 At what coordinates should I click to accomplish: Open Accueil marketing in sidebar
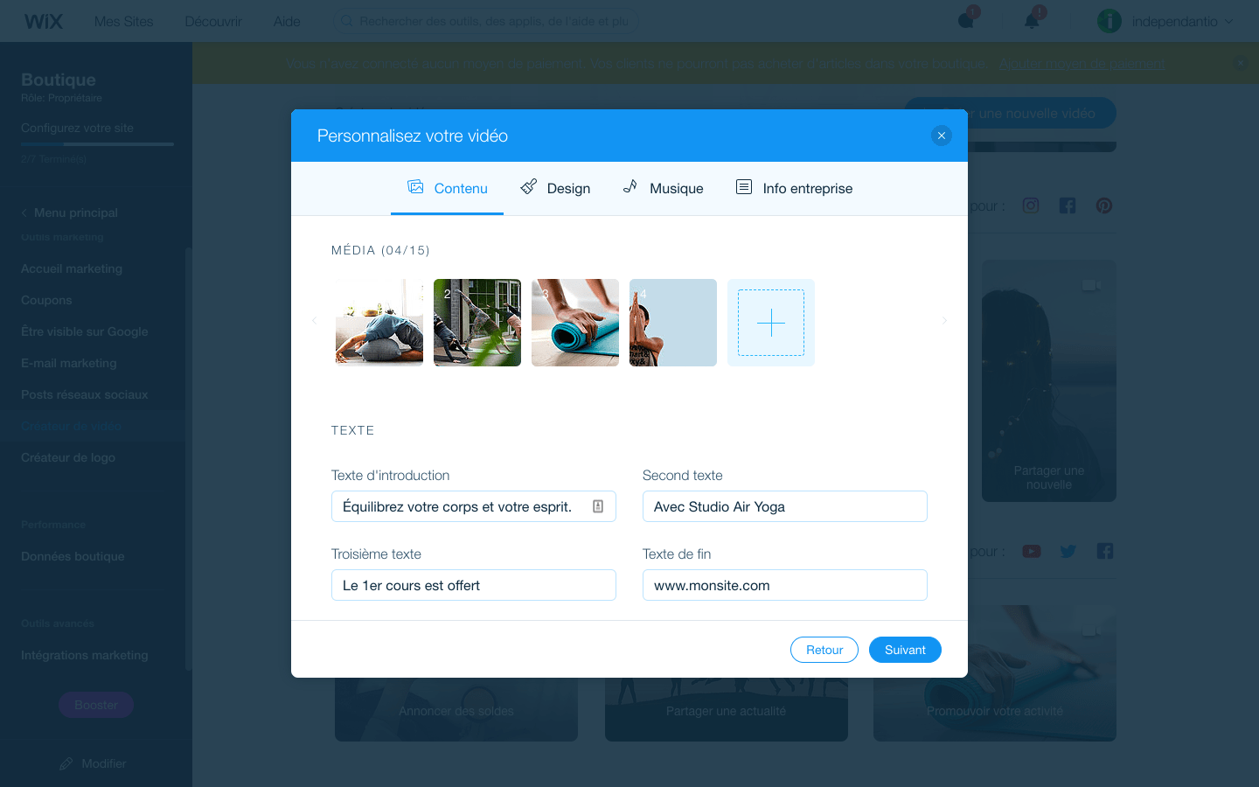[72, 268]
